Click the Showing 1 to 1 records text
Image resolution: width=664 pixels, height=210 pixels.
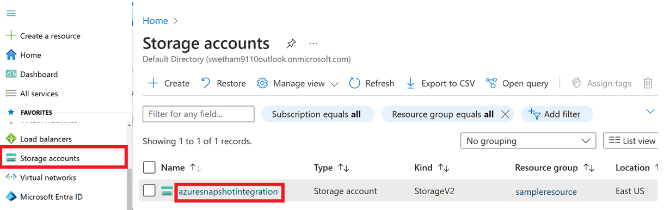click(197, 141)
